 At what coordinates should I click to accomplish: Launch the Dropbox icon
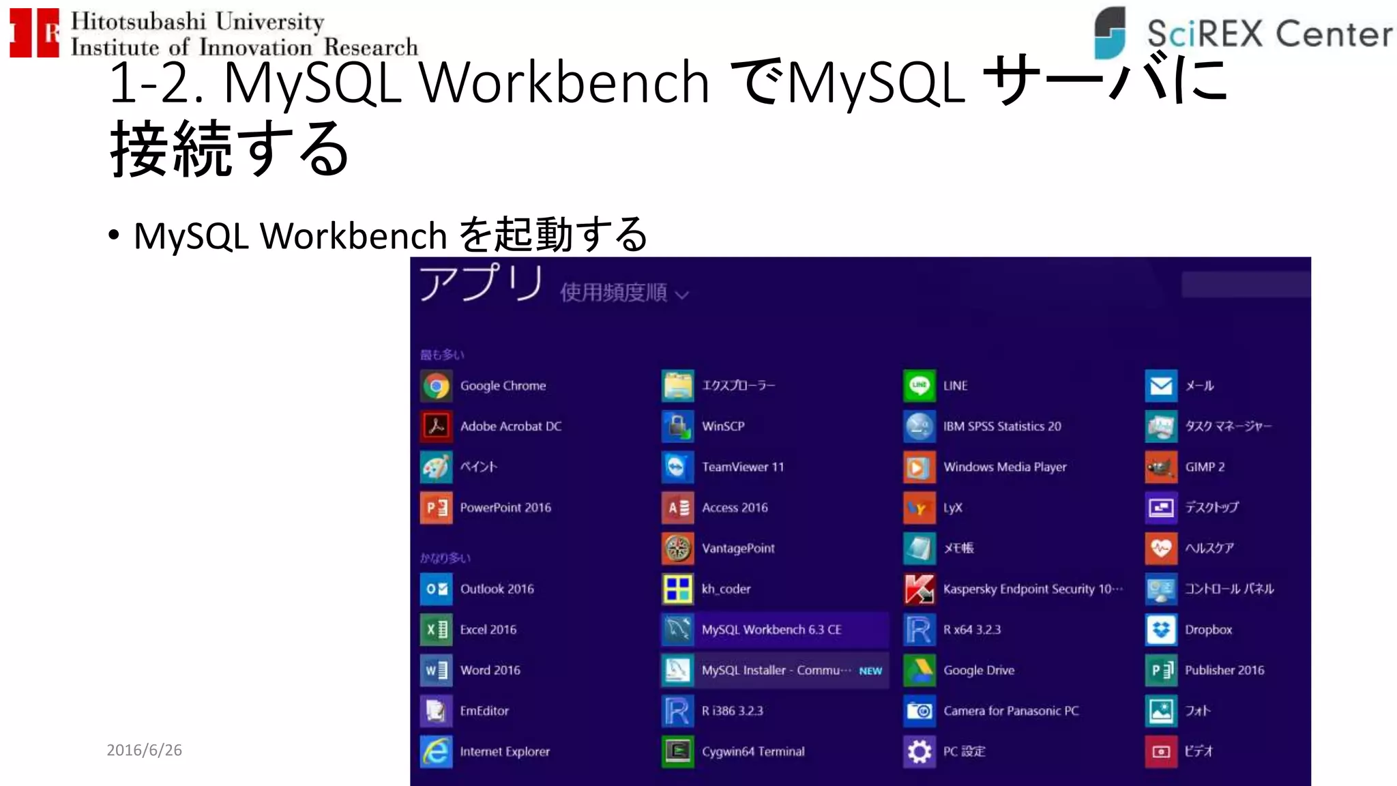1161,630
